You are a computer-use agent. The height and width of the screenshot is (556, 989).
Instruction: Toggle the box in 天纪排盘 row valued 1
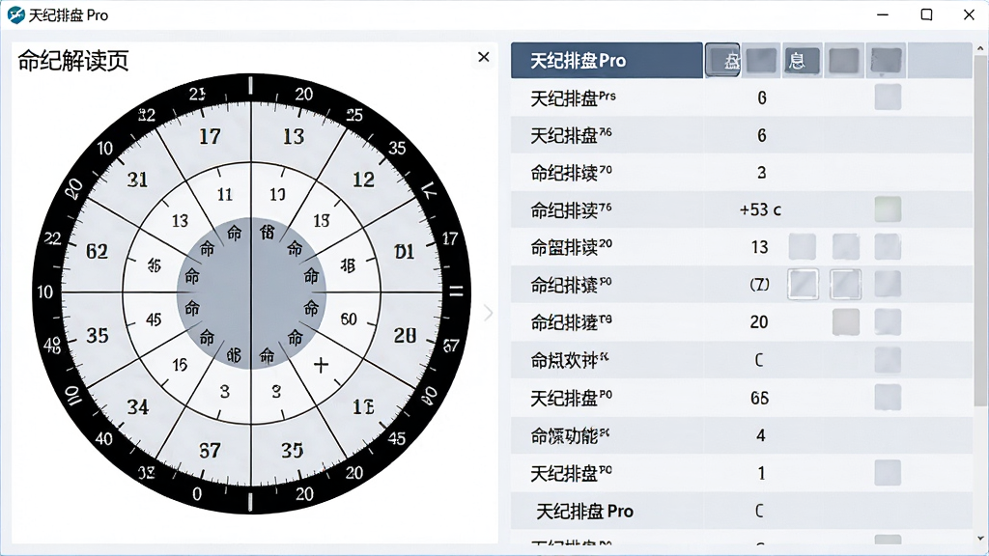[888, 473]
